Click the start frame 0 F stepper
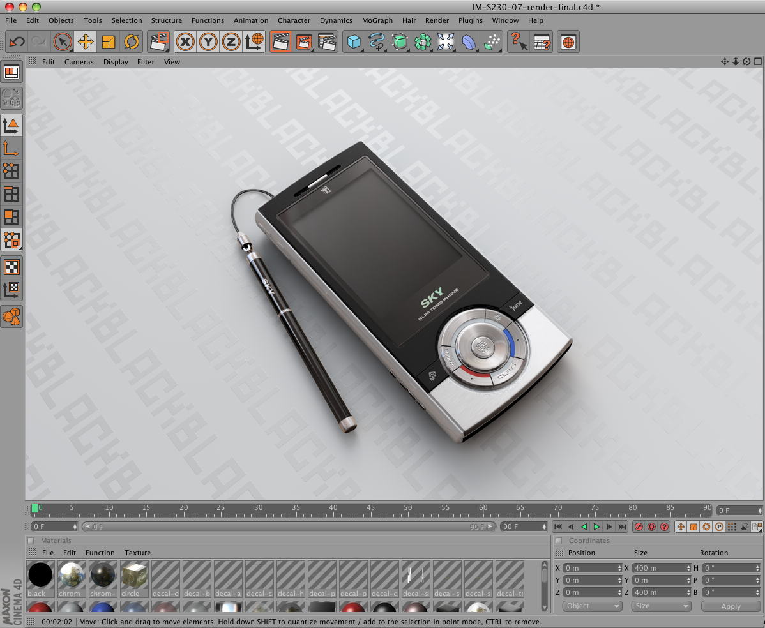Image resolution: width=765 pixels, height=628 pixels. coord(75,527)
